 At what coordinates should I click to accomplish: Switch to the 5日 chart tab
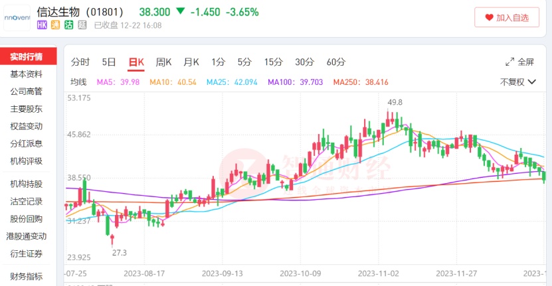coord(109,62)
